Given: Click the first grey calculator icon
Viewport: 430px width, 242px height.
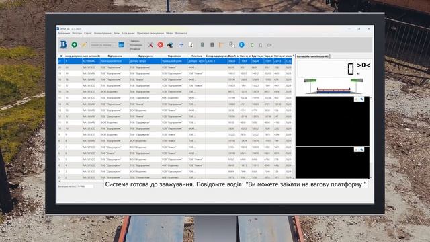Looking at the screenshot, I should tap(202, 45).
